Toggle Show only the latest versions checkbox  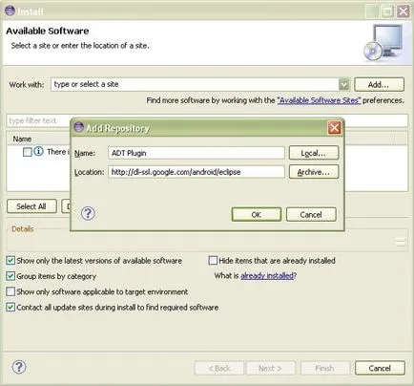[10, 261]
